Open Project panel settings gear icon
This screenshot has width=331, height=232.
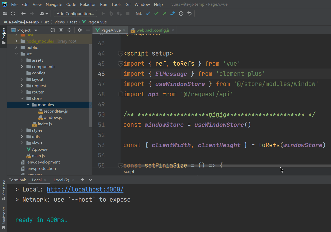pos(80,30)
